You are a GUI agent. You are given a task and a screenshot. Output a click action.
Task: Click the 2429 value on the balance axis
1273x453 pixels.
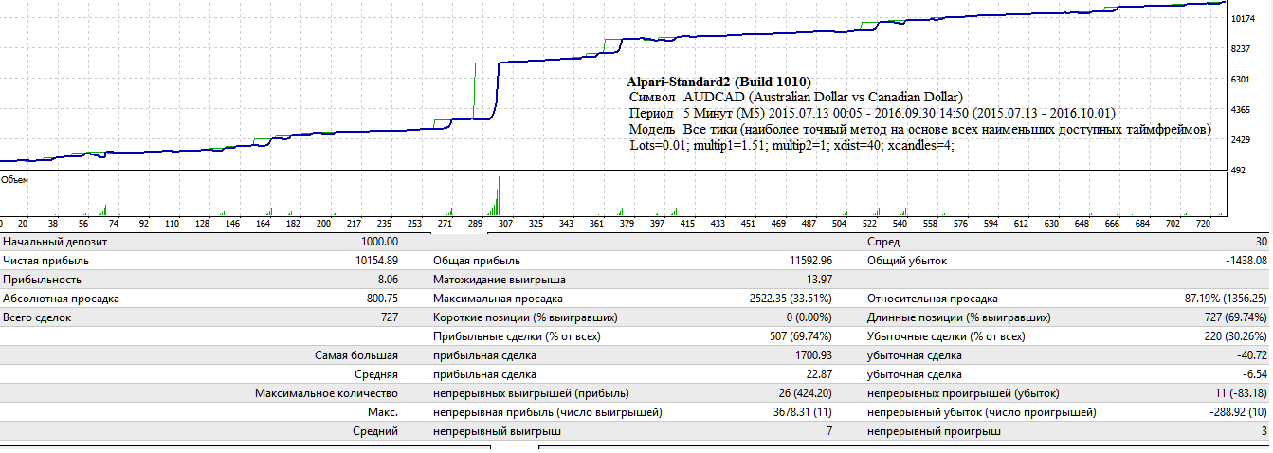1241,140
